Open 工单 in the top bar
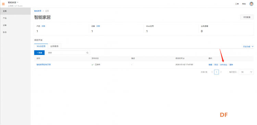 (x=237, y=4)
